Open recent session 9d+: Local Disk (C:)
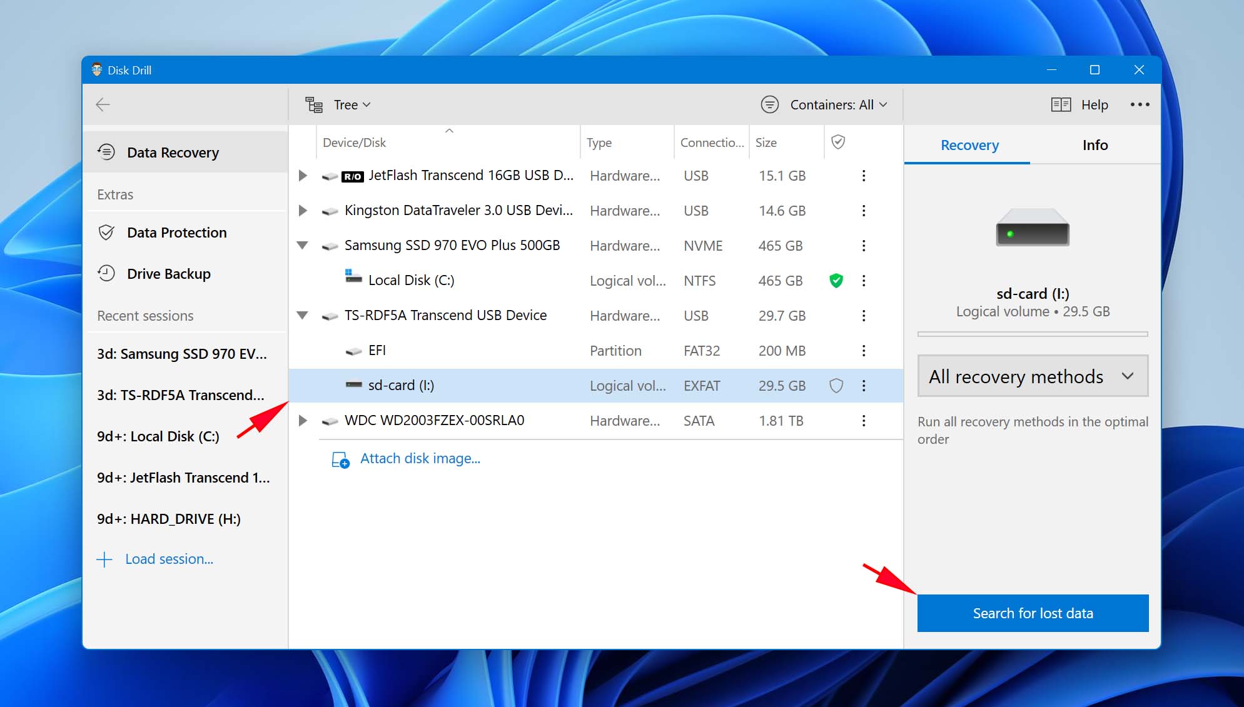The width and height of the screenshot is (1244, 707). pyautogui.click(x=158, y=436)
